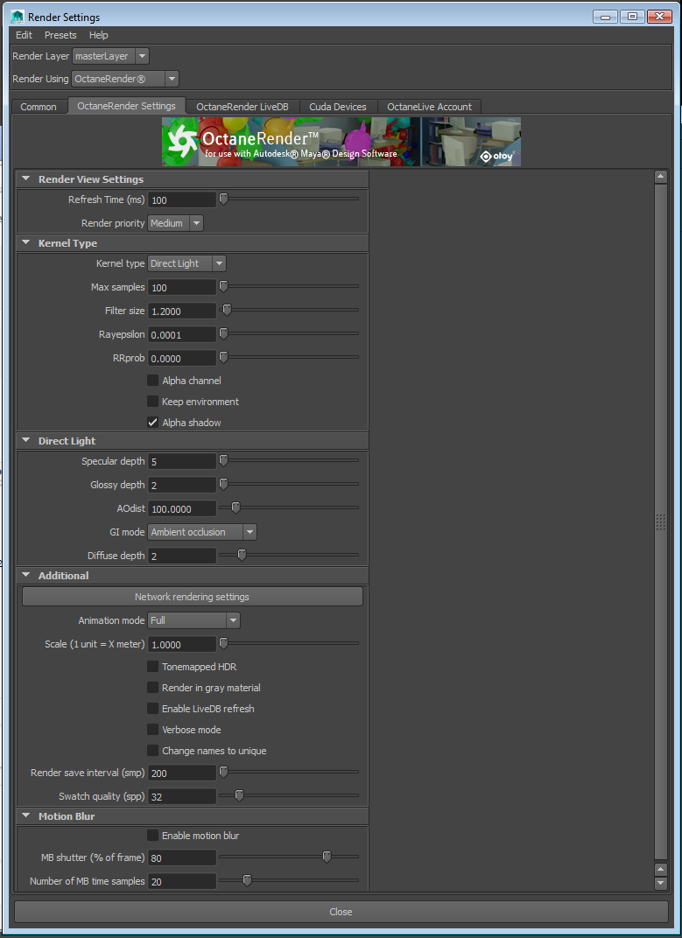Click the panel divider grip handle

660,521
